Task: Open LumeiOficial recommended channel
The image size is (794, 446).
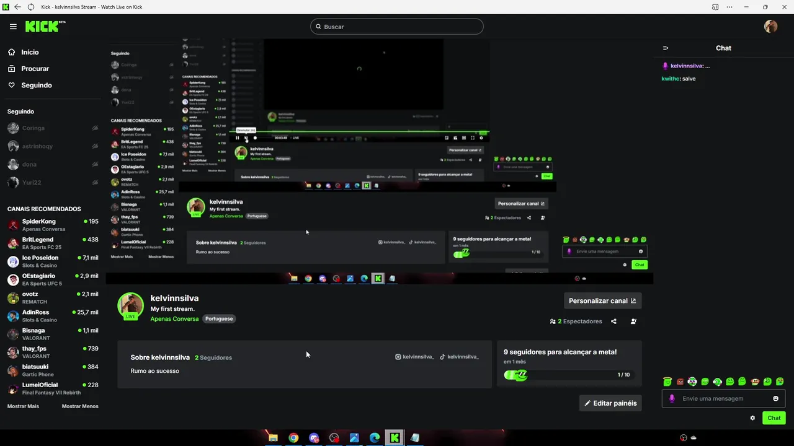Action: [53, 388]
